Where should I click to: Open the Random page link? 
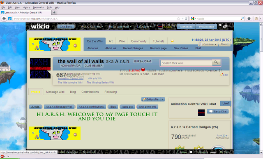(x=158, y=48)
